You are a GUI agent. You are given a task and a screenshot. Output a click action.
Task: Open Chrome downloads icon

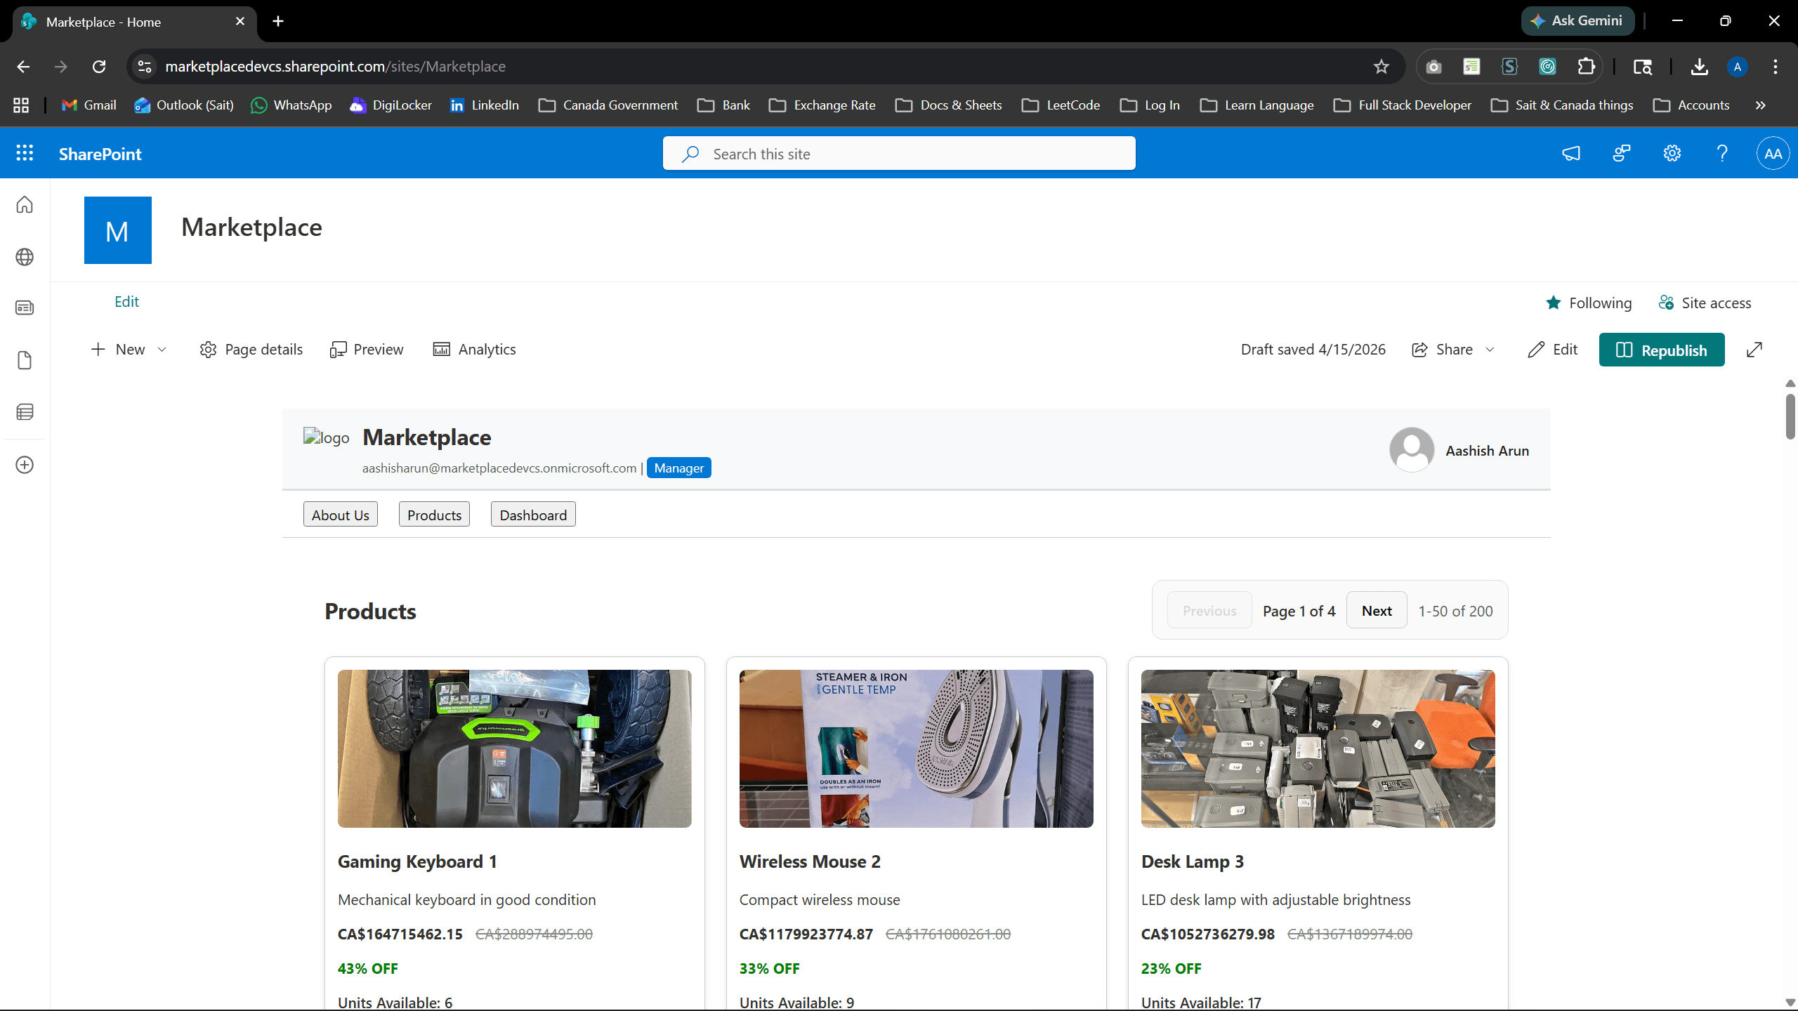(1700, 67)
